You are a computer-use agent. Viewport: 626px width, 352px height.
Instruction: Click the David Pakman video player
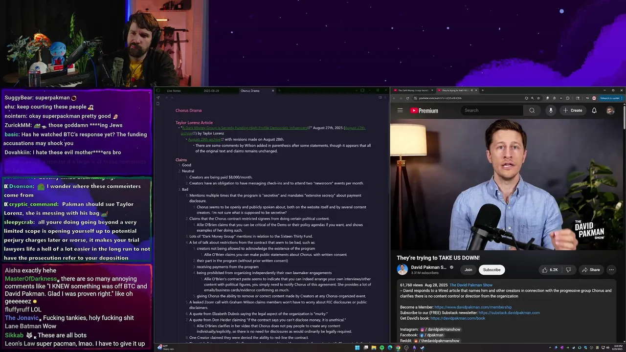[508, 184]
